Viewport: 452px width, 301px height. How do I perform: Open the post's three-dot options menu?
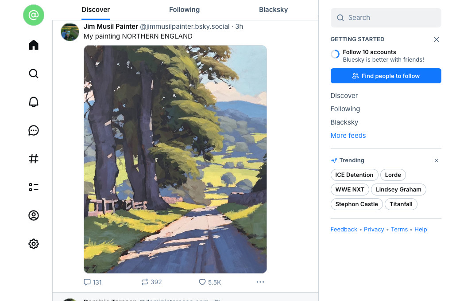tap(260, 282)
